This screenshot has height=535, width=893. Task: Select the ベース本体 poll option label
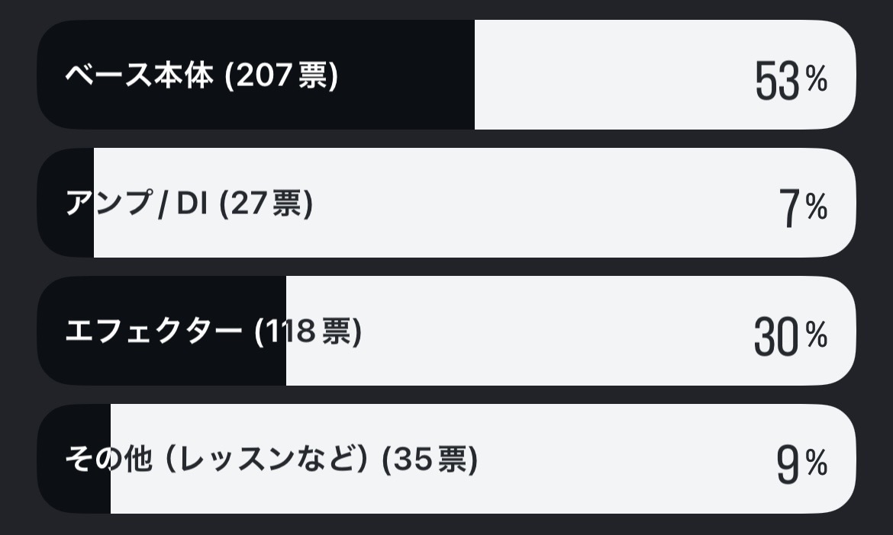tap(137, 76)
